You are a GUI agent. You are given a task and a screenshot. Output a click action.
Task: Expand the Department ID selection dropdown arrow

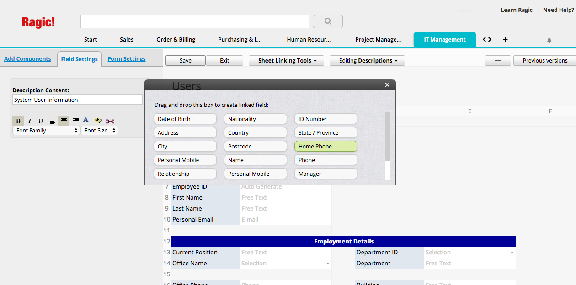512,253
